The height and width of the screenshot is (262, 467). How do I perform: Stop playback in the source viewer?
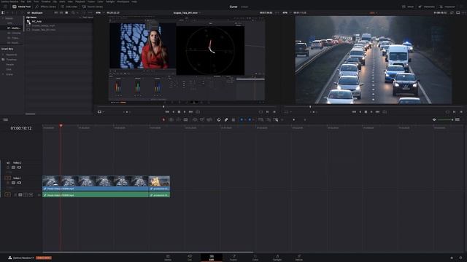[x=179, y=112]
